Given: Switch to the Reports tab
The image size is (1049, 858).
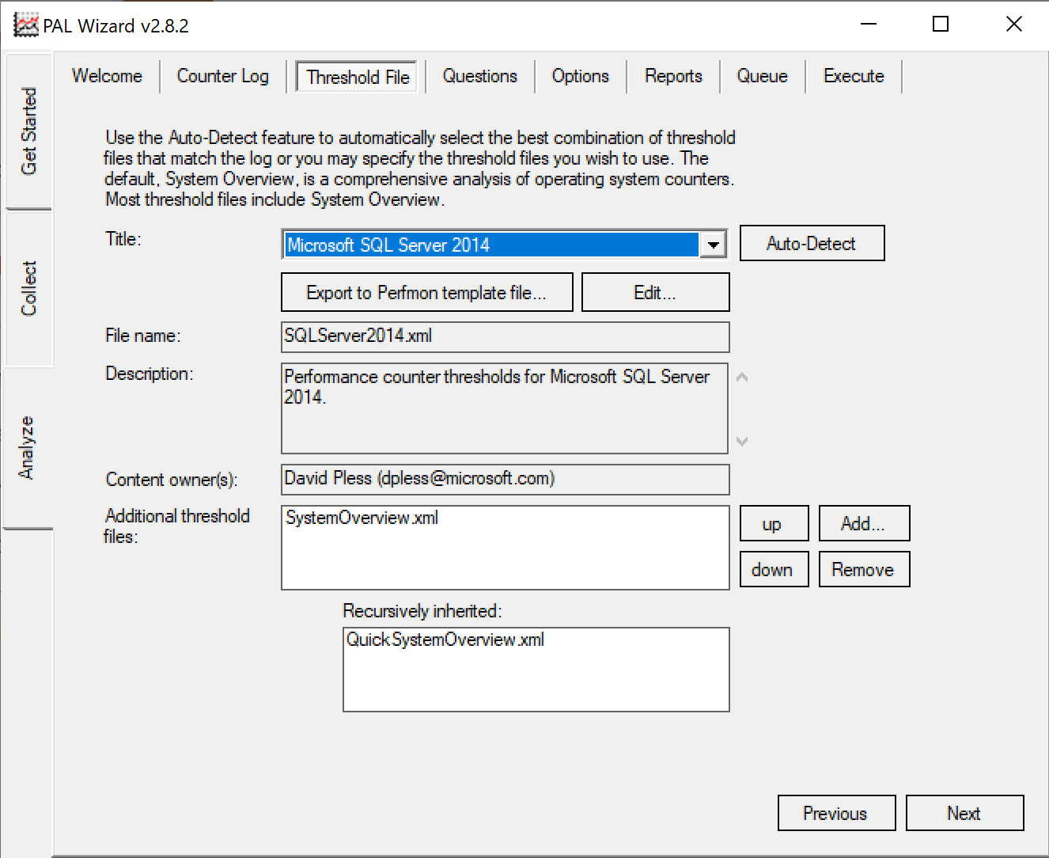Looking at the screenshot, I should 673,76.
